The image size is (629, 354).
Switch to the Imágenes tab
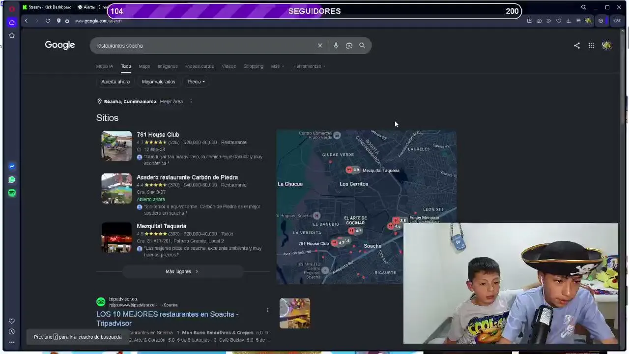(x=168, y=66)
